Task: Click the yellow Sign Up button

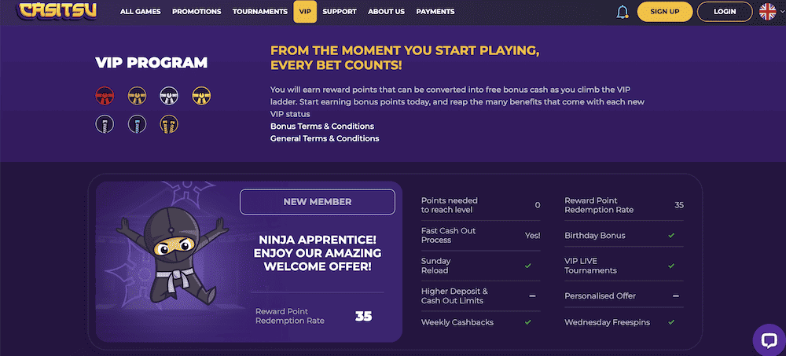Action: coord(665,12)
